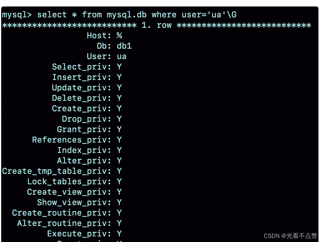The width and height of the screenshot is (322, 242).
Task: Click the CSDN watermark text
Action: coord(290,236)
